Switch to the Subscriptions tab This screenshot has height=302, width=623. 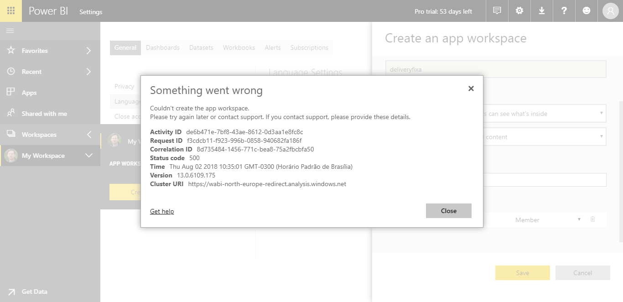click(309, 47)
